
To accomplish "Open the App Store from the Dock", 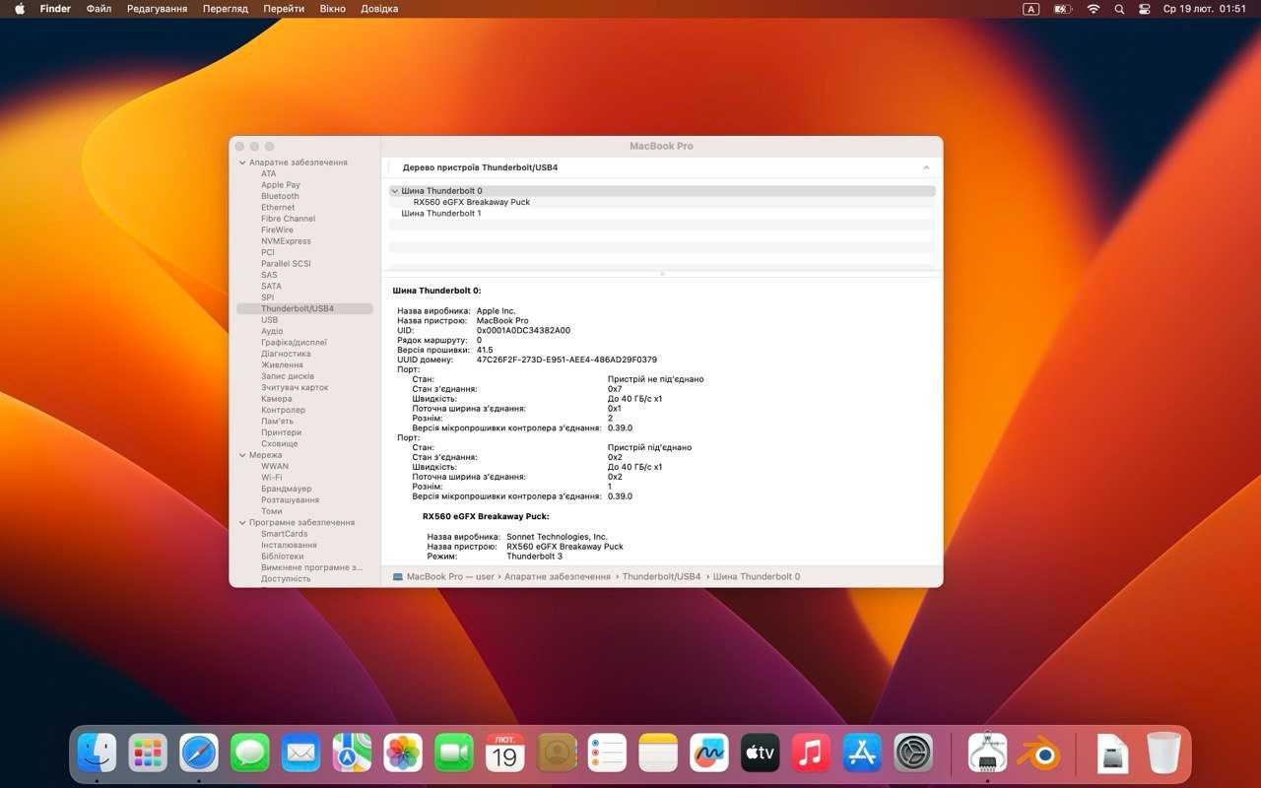I will point(862,754).
